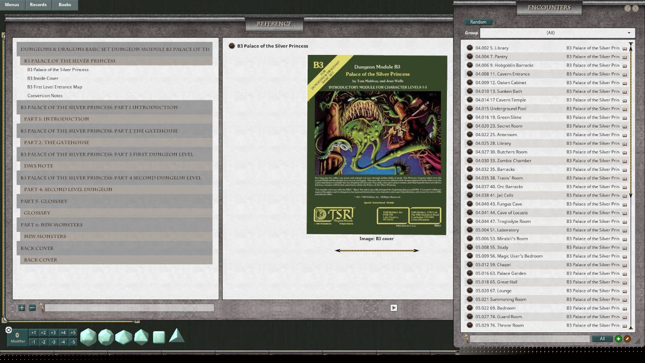
Task: Add +1 to the modifier
Action: (33, 333)
